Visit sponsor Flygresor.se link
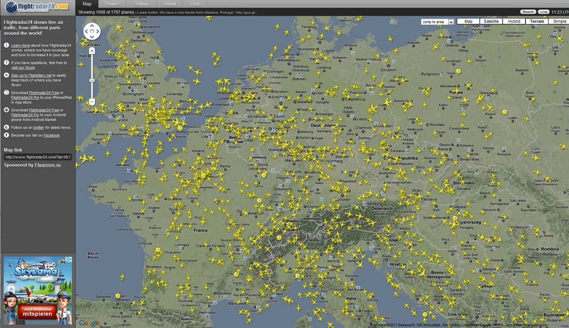 tap(48, 165)
